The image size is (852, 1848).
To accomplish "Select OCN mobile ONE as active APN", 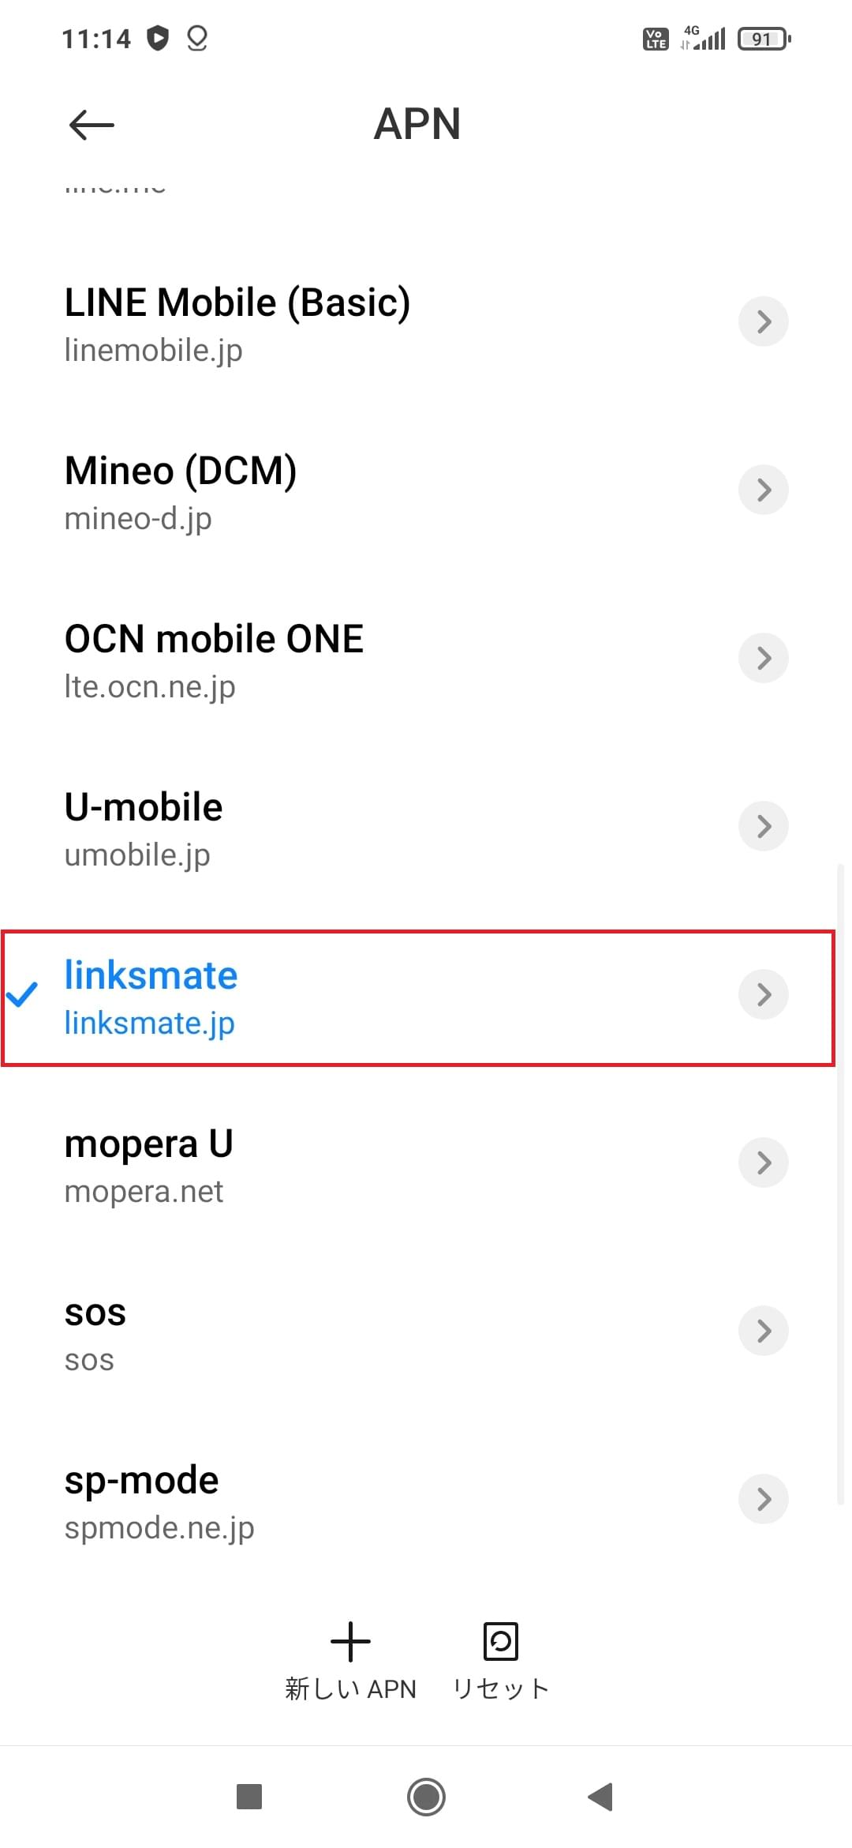I will click(x=213, y=659).
